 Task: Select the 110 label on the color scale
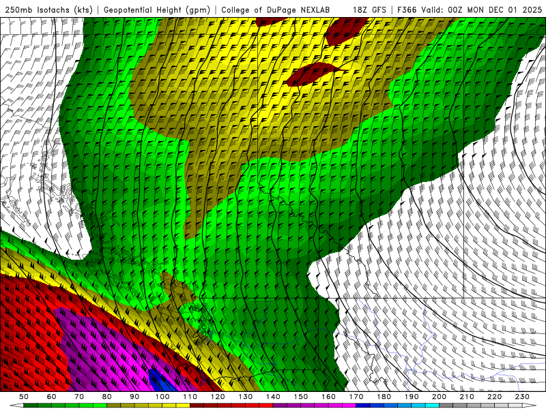coord(190,397)
